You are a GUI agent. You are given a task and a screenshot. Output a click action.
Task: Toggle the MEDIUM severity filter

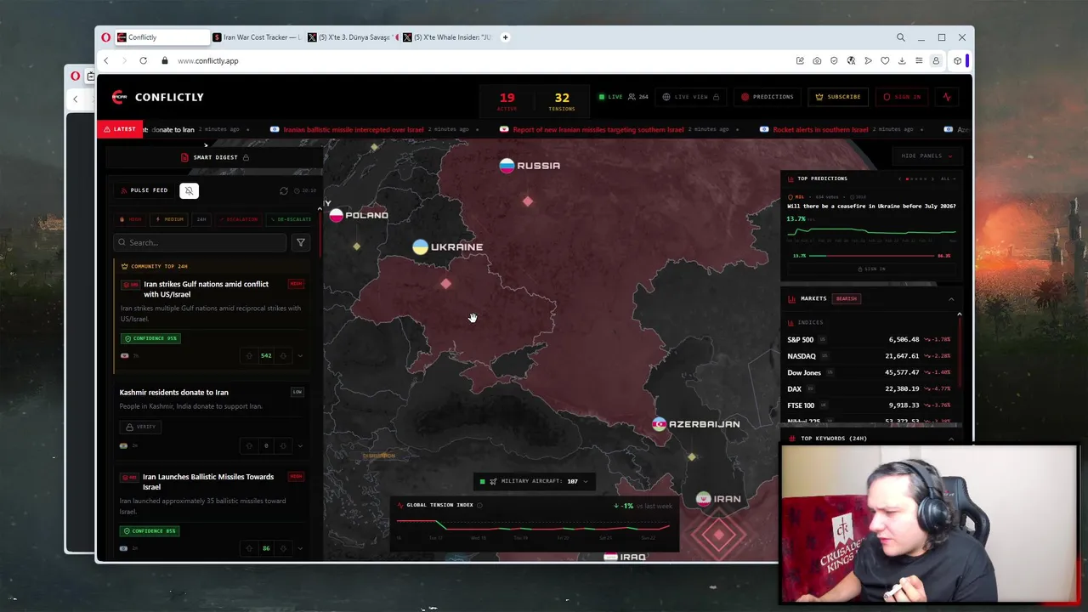(x=170, y=219)
